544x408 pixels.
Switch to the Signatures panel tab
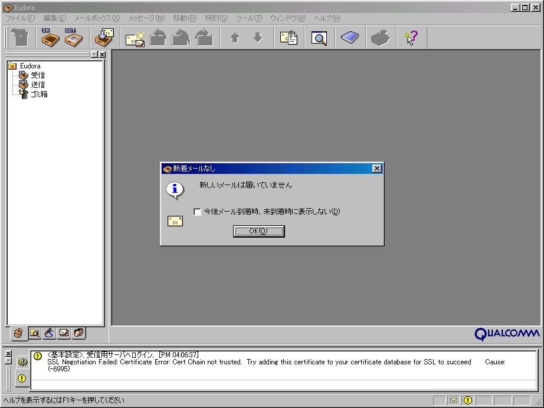point(49,333)
